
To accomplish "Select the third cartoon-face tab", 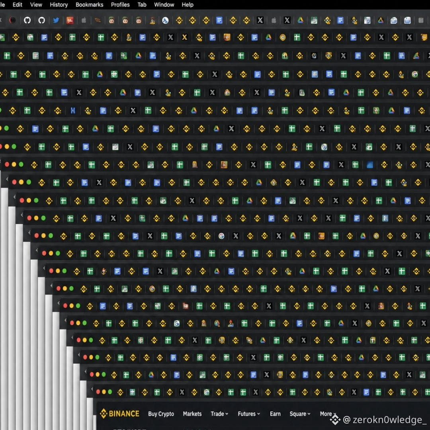I will 139,20.
